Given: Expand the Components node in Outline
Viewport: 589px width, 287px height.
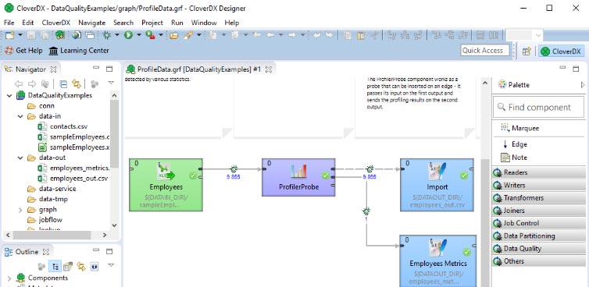Looking at the screenshot, I should click(x=9, y=278).
